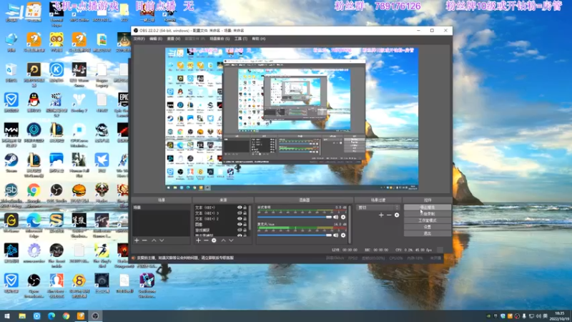This screenshot has height=322, width=572.
Task: Select the 场景 scene entry in the scenes list
Action: [x=161, y=208]
